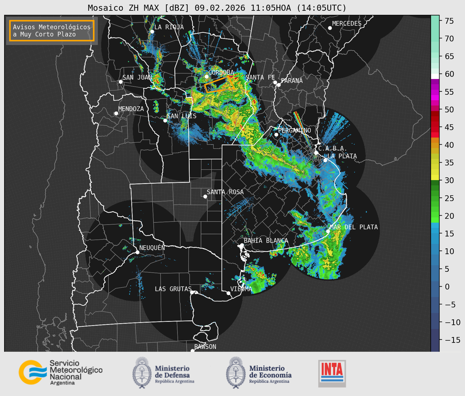Click the Ministerio de Economía emblem
Viewport: 465px width, 396px height.
pyautogui.click(x=236, y=373)
